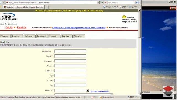Click the Full Featured Demo text
The image size is (177, 100).
(x=118, y=27)
